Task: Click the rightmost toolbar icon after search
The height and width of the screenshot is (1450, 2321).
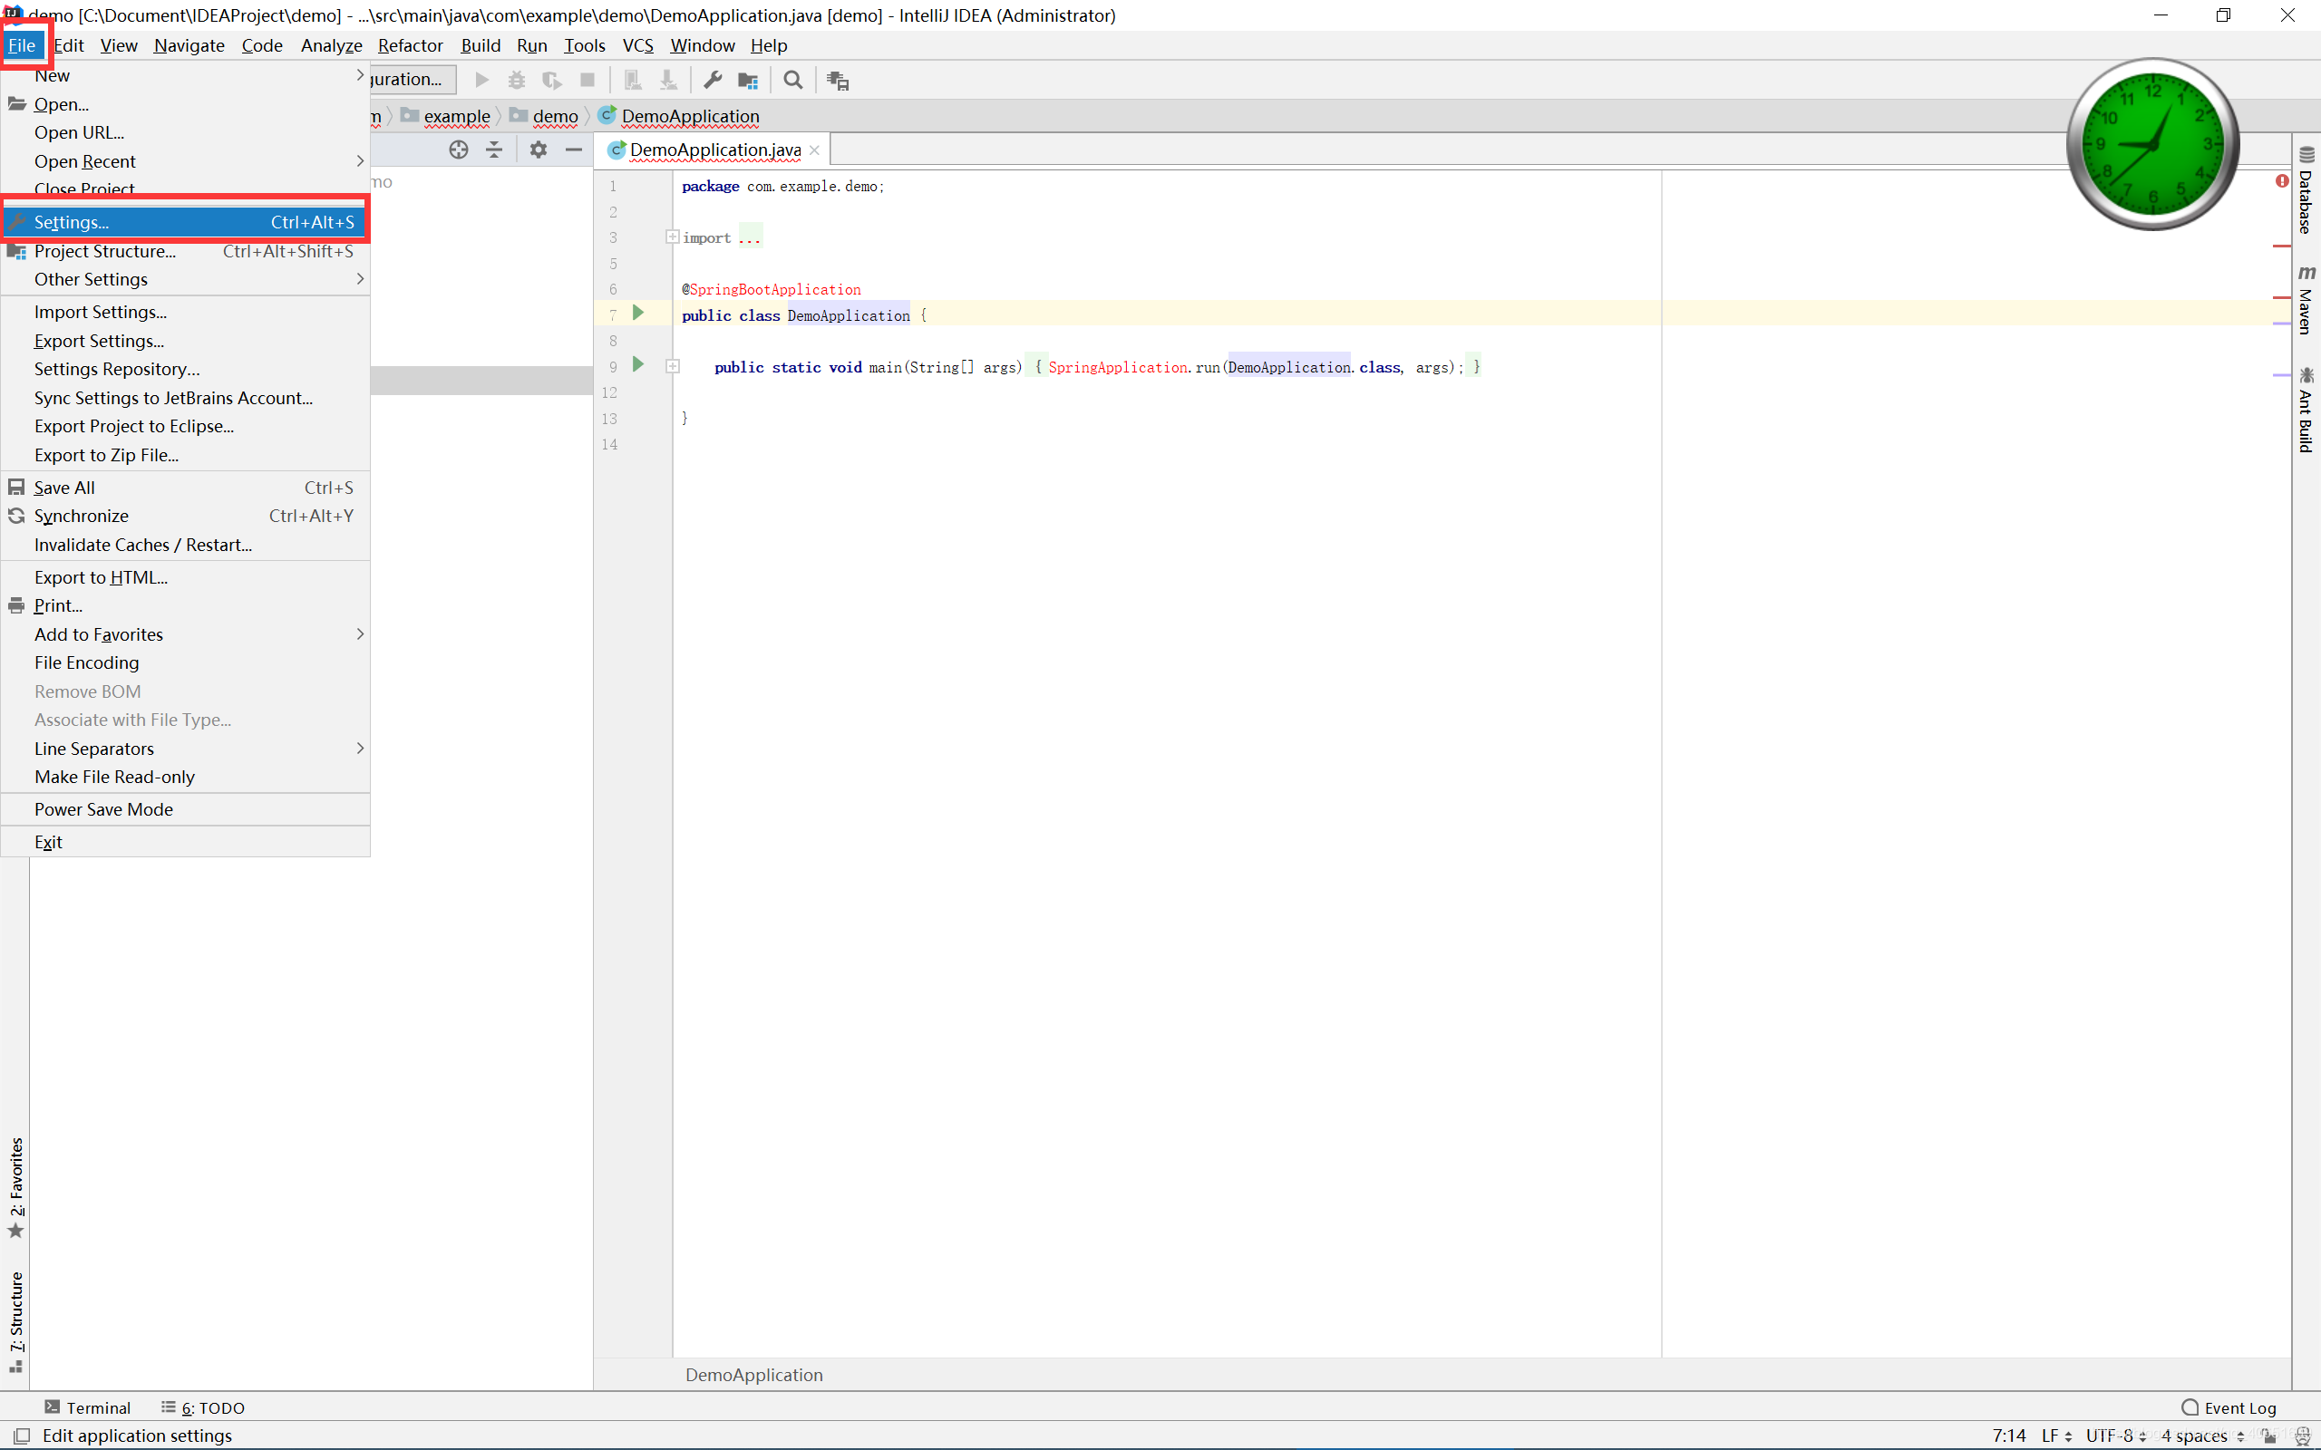Action: click(839, 81)
